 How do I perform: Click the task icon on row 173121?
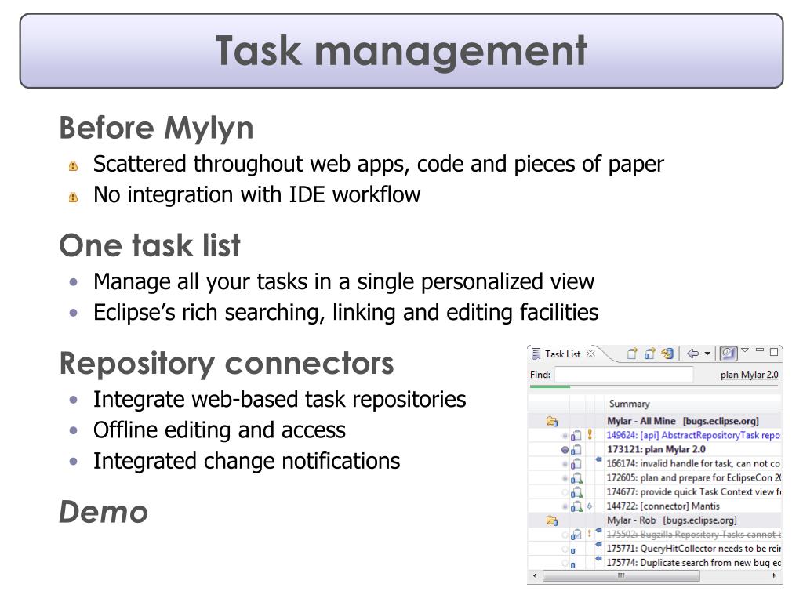point(576,450)
